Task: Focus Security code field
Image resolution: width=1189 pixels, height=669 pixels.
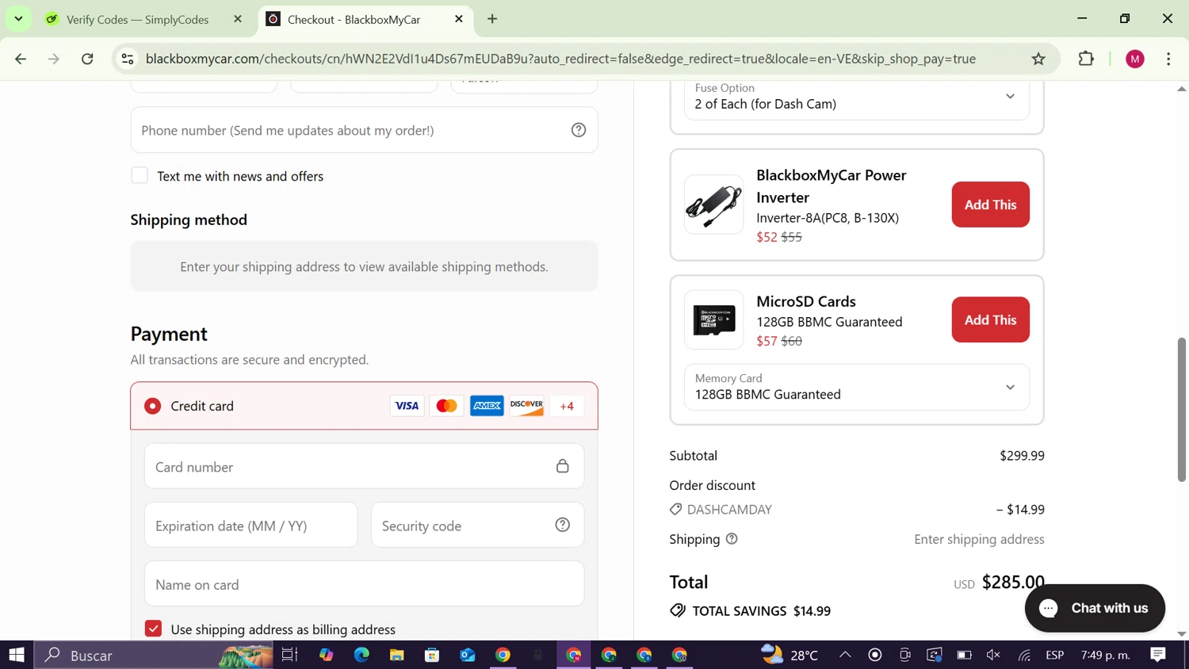Action: [x=477, y=525]
